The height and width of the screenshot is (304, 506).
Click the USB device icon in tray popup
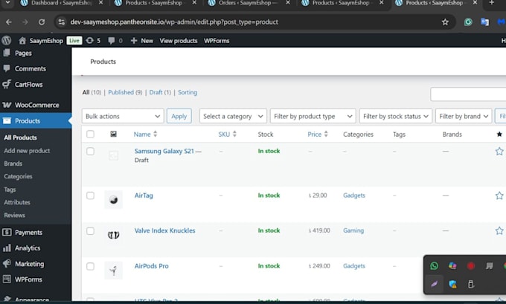(x=471, y=285)
